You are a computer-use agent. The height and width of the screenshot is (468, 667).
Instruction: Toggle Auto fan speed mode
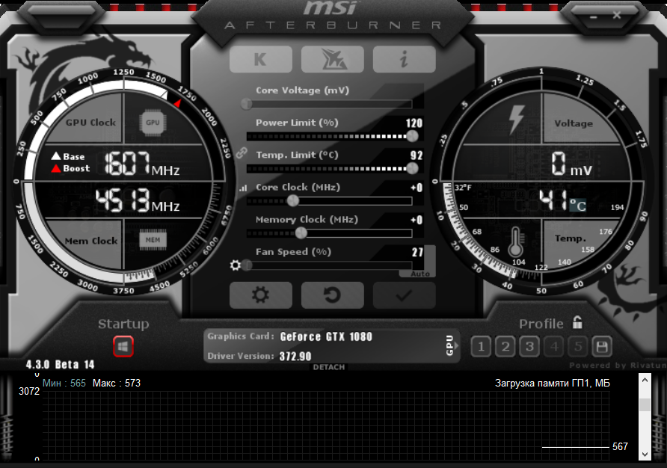[x=419, y=274]
